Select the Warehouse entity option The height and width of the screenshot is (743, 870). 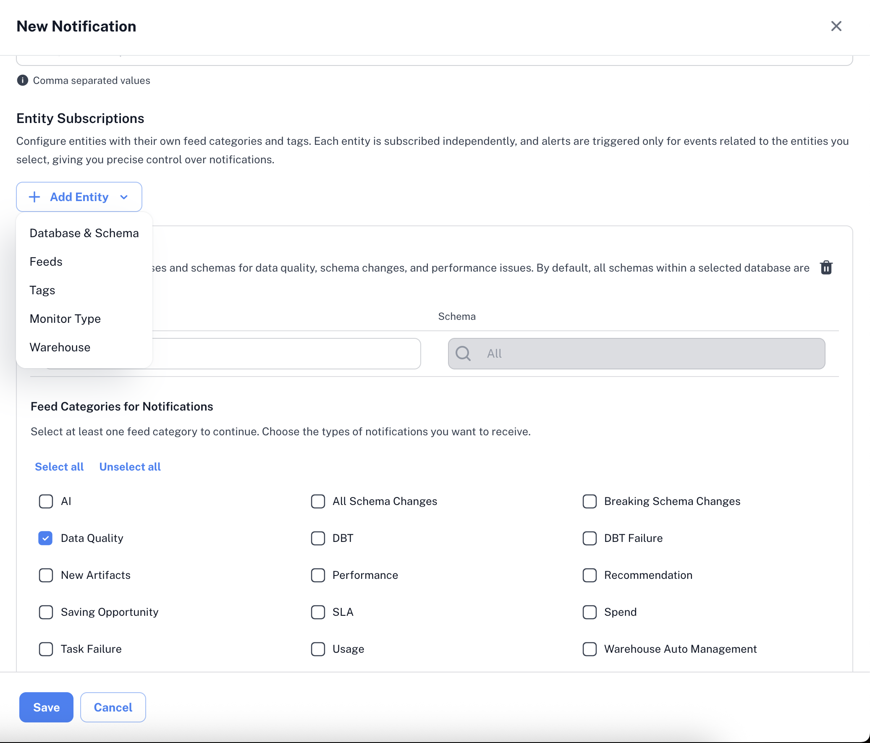click(x=60, y=347)
